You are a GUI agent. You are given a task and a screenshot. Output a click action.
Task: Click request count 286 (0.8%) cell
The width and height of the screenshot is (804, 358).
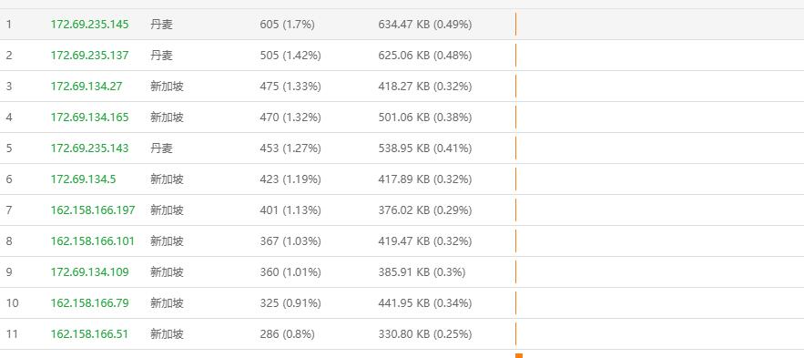click(x=287, y=334)
